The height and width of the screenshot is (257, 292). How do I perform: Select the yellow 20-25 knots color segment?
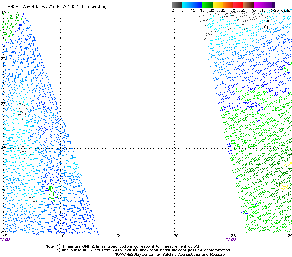click(x=218, y=5)
